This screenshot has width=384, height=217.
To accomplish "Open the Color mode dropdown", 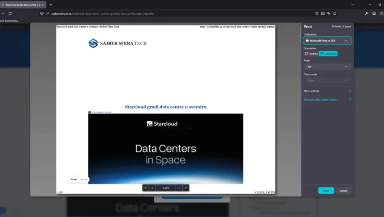I will click(x=327, y=80).
